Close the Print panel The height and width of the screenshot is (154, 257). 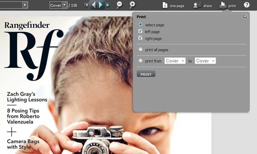[245, 16]
